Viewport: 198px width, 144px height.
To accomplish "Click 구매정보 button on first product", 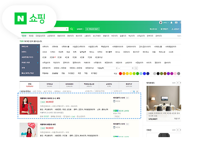I will (x=117, y=116).
